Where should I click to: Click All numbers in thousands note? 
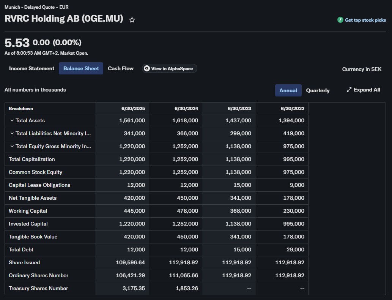tap(35, 90)
